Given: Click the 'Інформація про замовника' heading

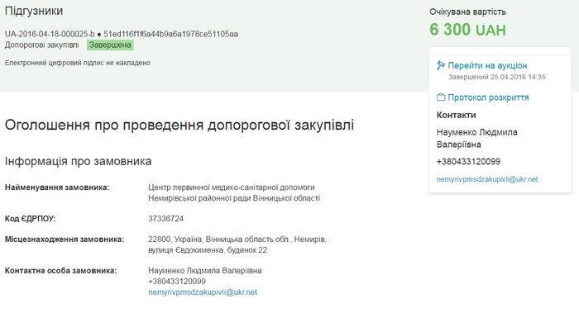Looking at the screenshot, I should pos(78,162).
